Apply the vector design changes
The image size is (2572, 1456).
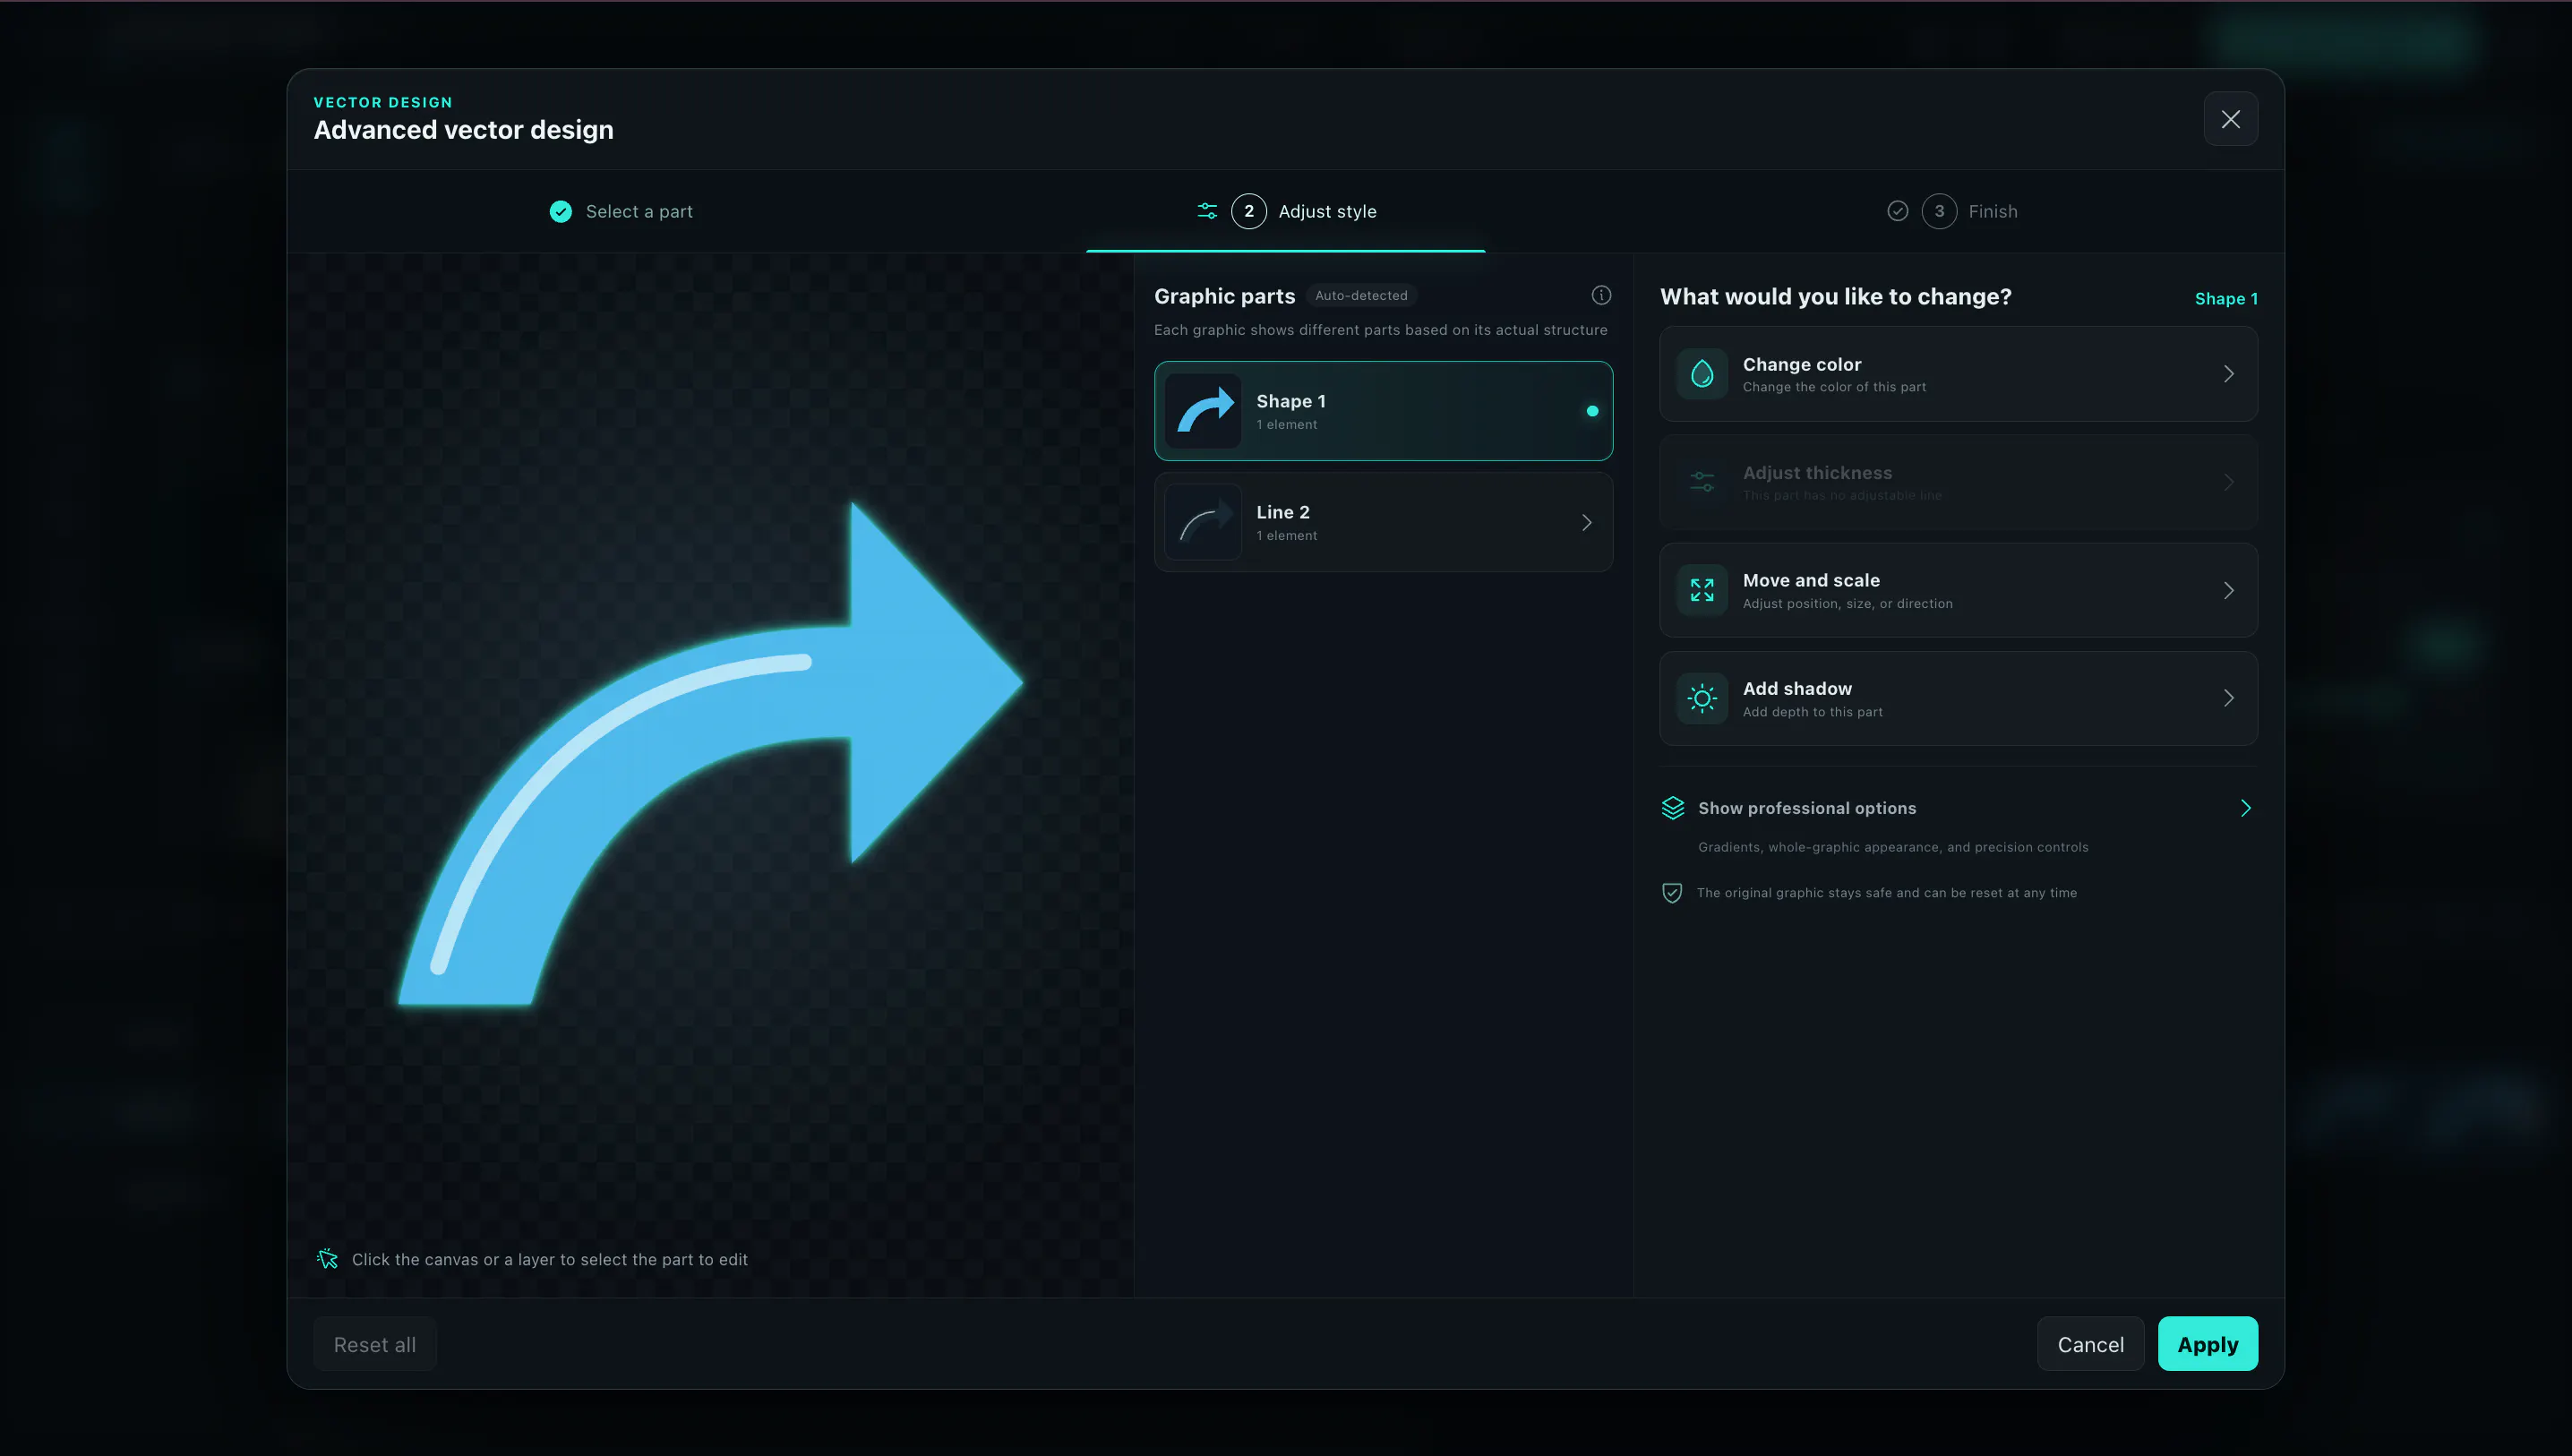(x=2207, y=1344)
